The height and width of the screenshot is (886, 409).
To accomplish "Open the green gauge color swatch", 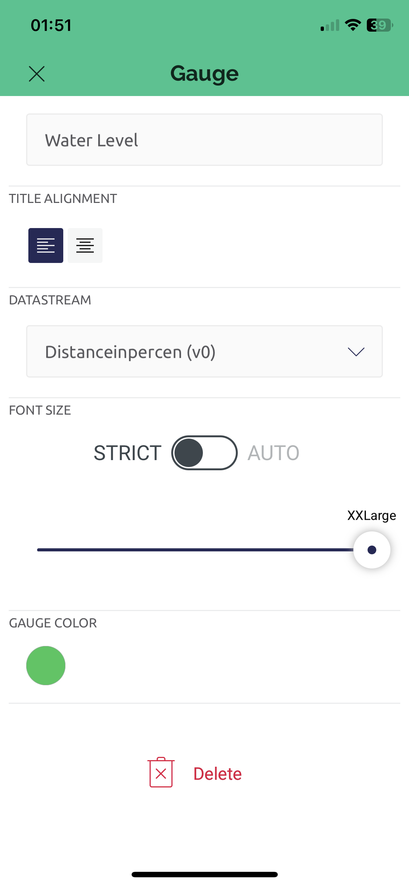I will (46, 666).
